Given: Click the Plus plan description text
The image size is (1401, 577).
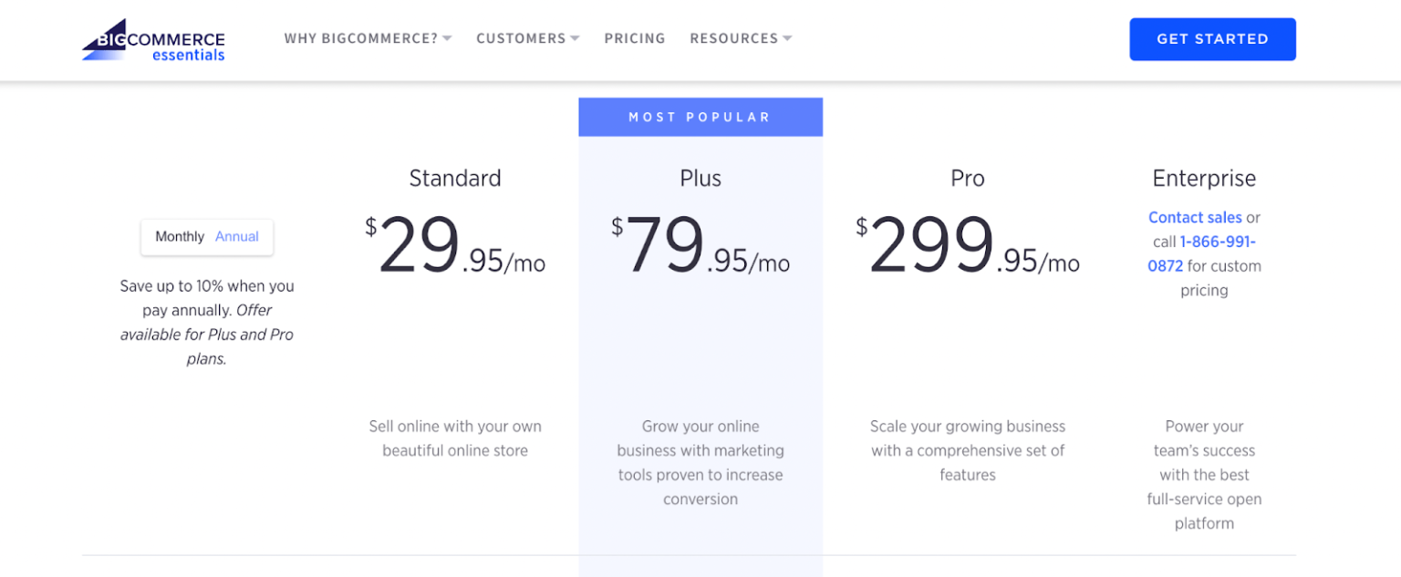Looking at the screenshot, I should (x=700, y=462).
